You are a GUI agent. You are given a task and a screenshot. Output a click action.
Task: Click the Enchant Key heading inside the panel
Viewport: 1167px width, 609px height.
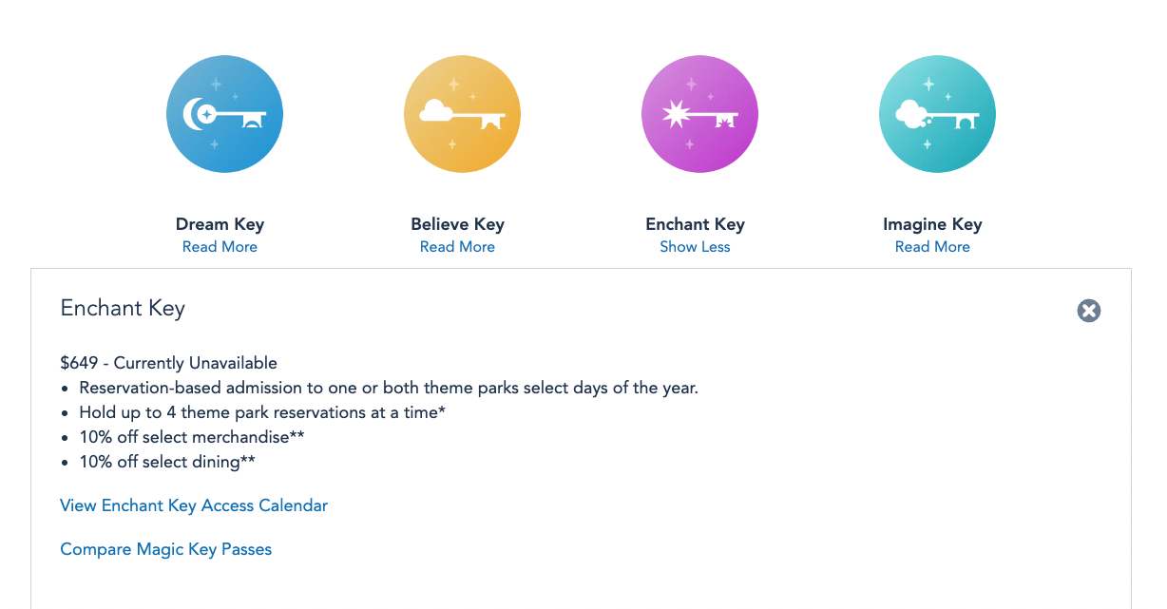(x=123, y=309)
